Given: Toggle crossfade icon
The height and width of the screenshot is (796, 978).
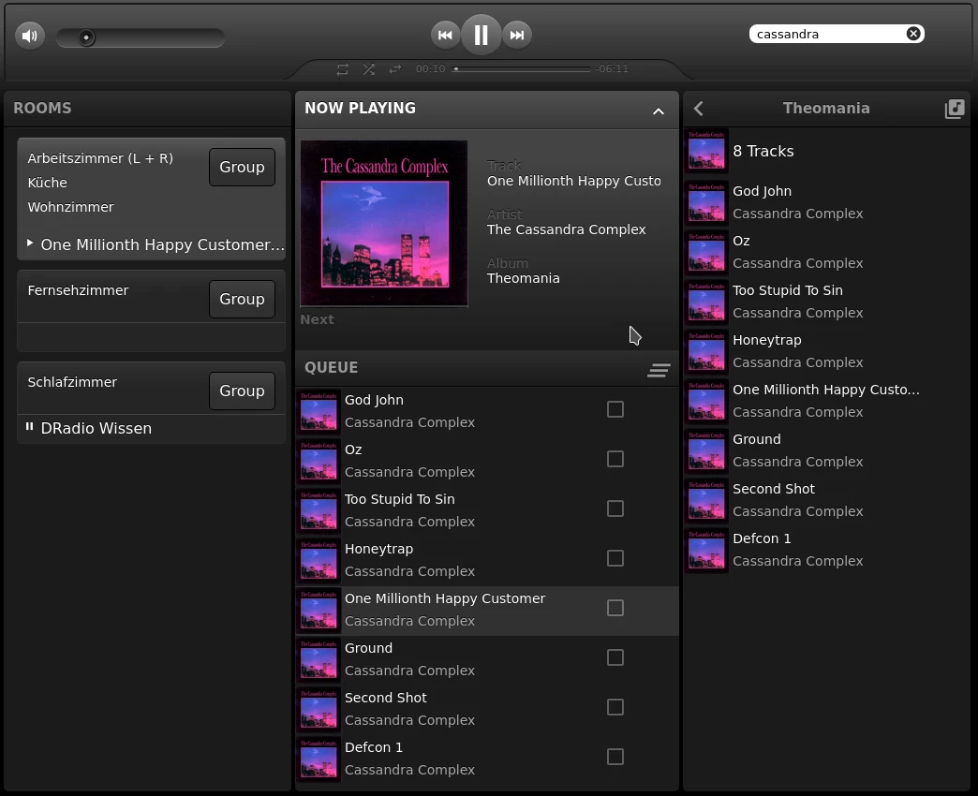Looking at the screenshot, I should click(395, 69).
